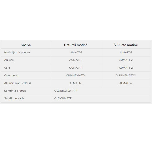Screen dimensions: 152x144
Task: Select the CUMATT-2 code cell
Action: pyautogui.click(x=126, y=68)
